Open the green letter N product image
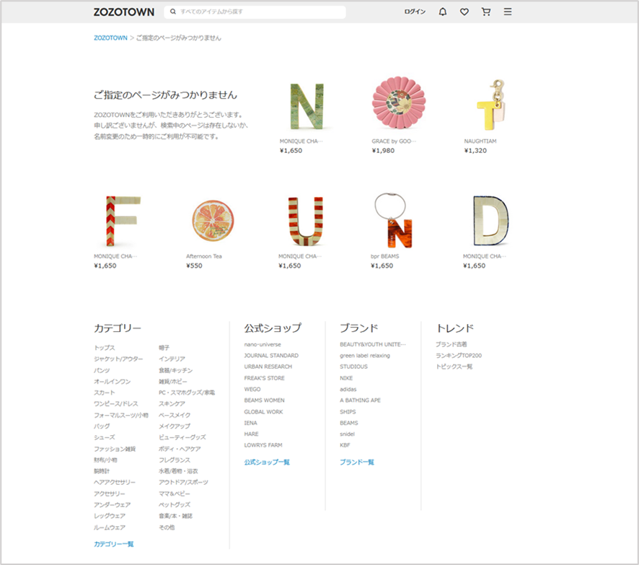The image size is (639, 565). coord(307,106)
